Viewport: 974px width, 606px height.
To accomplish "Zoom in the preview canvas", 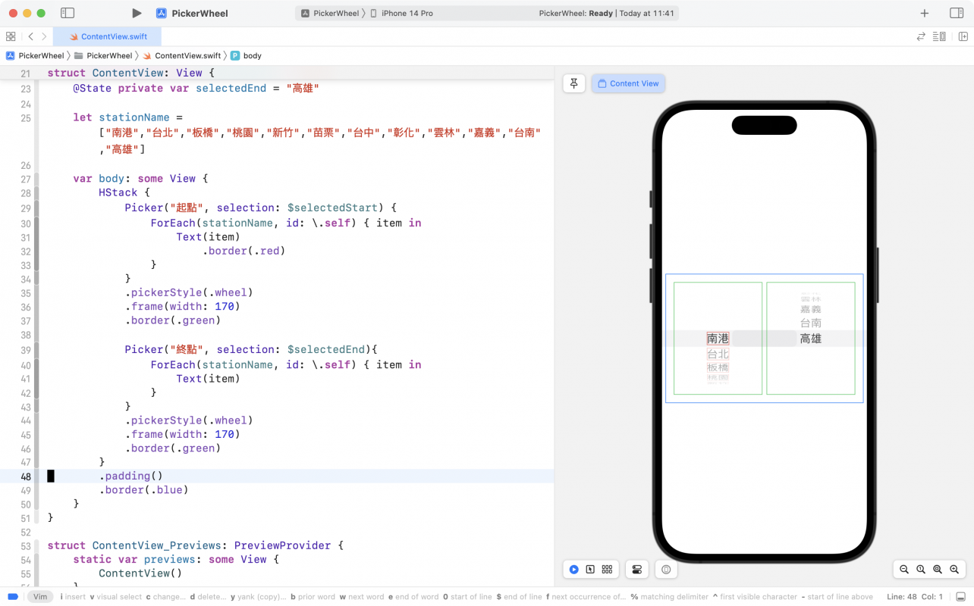I will 954,570.
